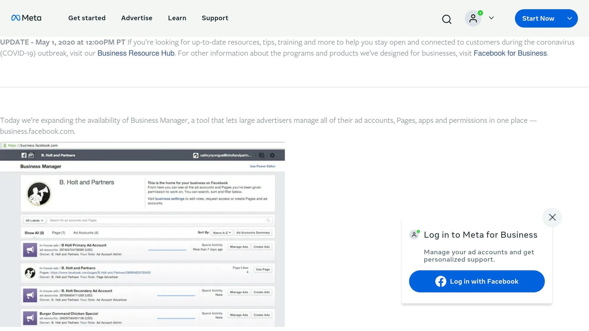The height and width of the screenshot is (331, 589).
Task: Click the lock icon in screenshot address bar
Action: (5, 145)
